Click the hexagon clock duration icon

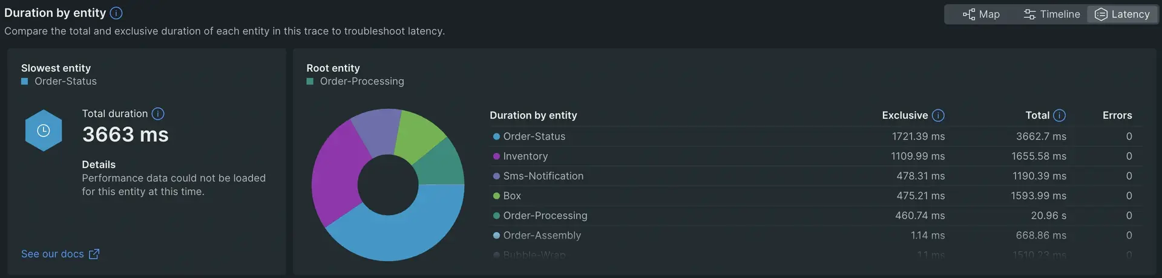44,131
